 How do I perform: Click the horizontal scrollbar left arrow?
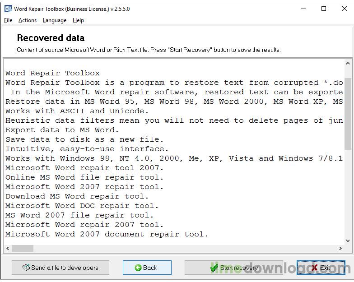[8, 248]
